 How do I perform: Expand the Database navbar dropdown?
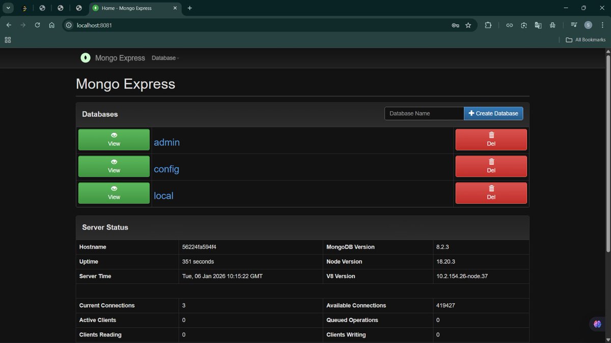[165, 58]
